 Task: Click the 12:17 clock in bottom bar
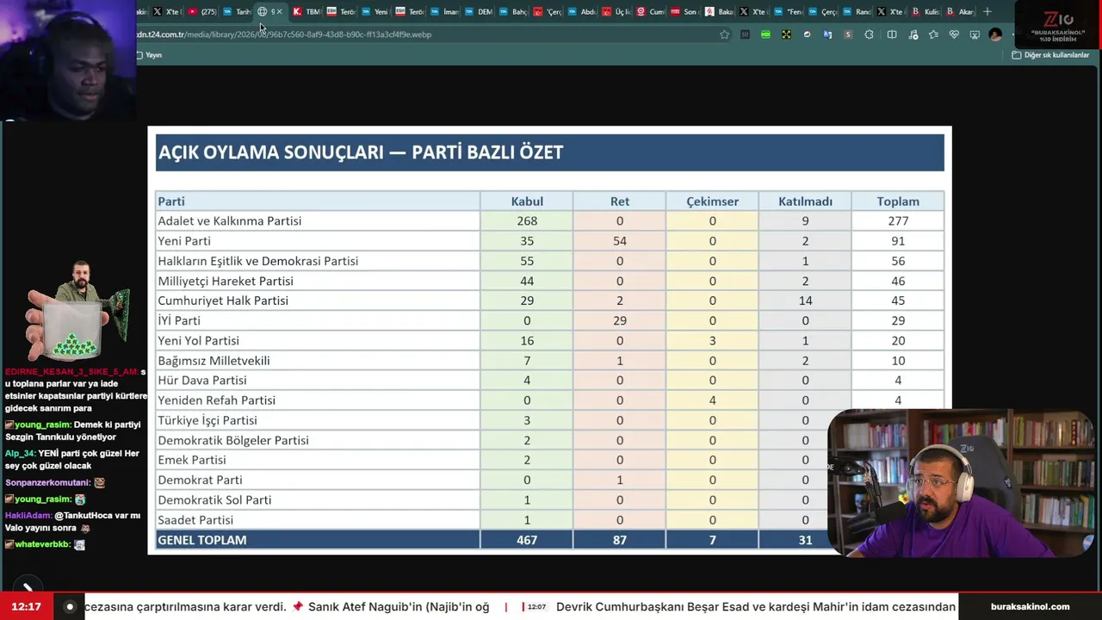pos(27,606)
